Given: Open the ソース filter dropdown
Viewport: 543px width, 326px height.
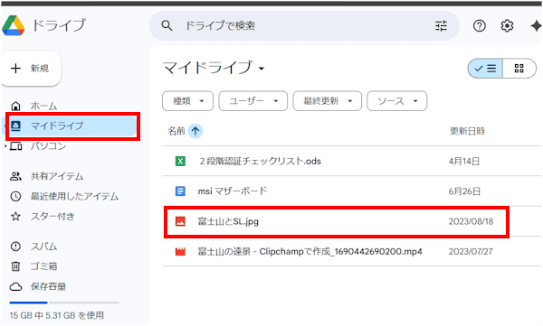Looking at the screenshot, I should (397, 101).
